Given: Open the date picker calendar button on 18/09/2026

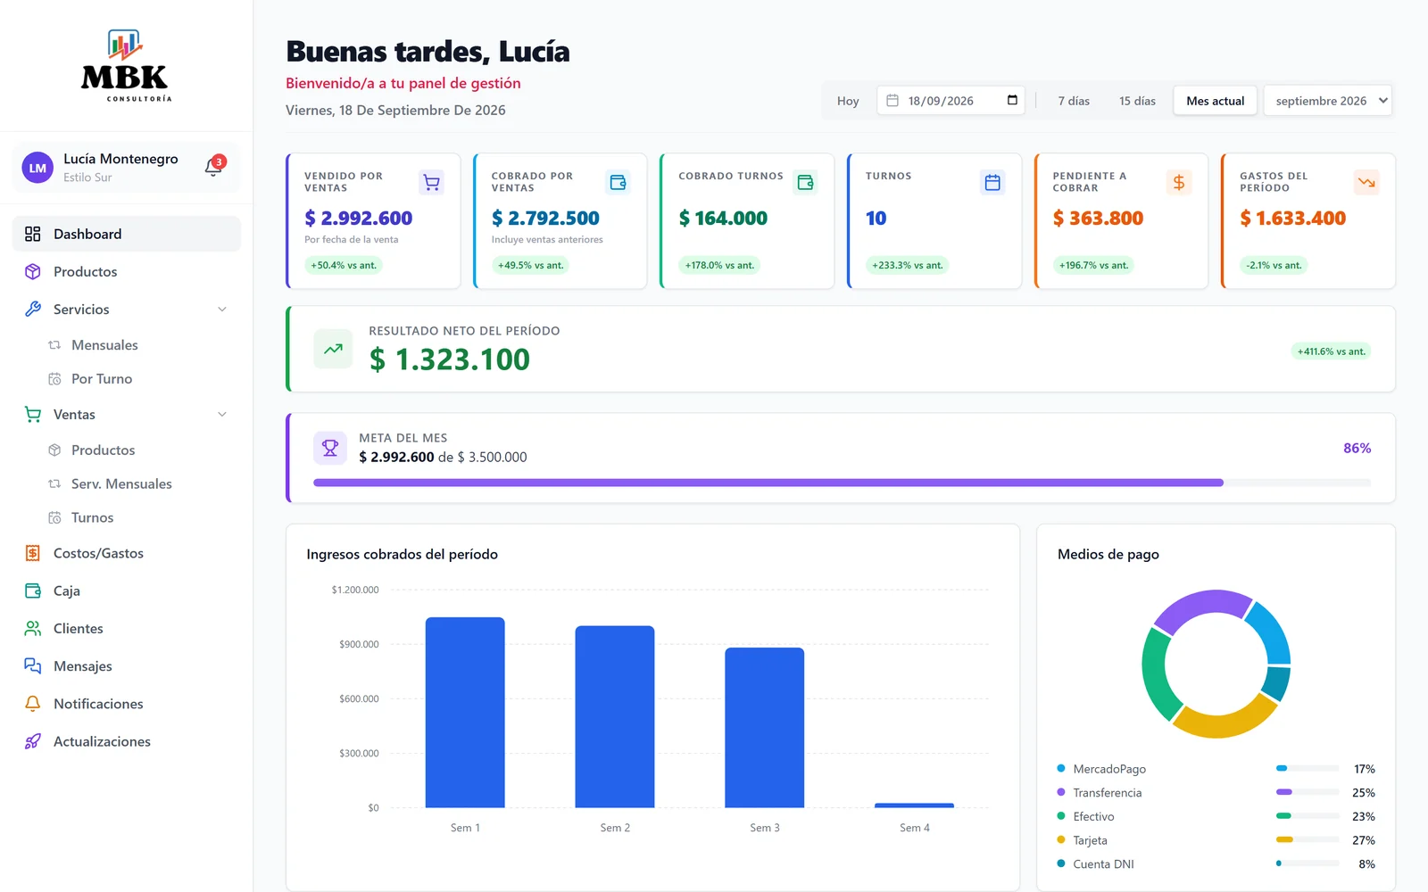Looking at the screenshot, I should 1012,100.
